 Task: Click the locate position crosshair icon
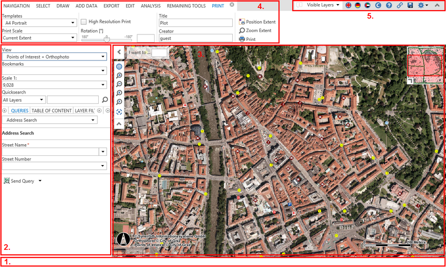pyautogui.click(x=119, y=112)
